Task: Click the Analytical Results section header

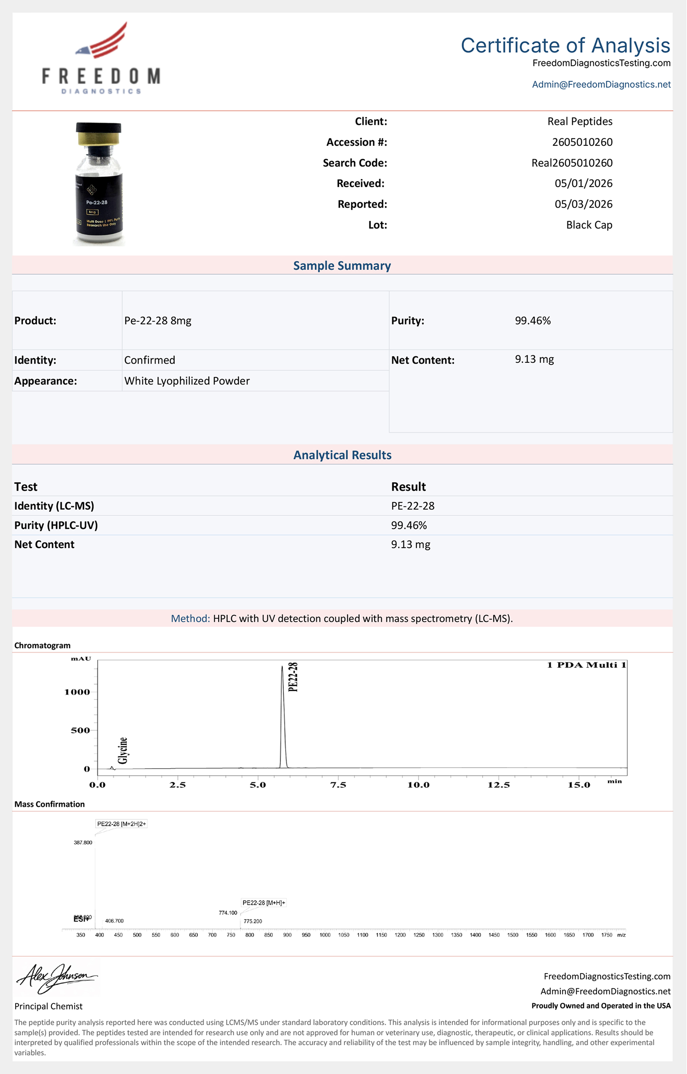Action: (342, 455)
